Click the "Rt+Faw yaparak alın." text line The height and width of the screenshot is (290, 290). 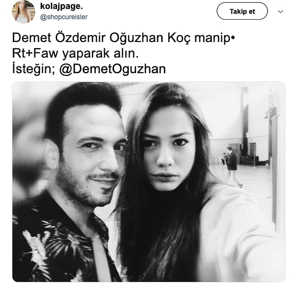(x=75, y=53)
